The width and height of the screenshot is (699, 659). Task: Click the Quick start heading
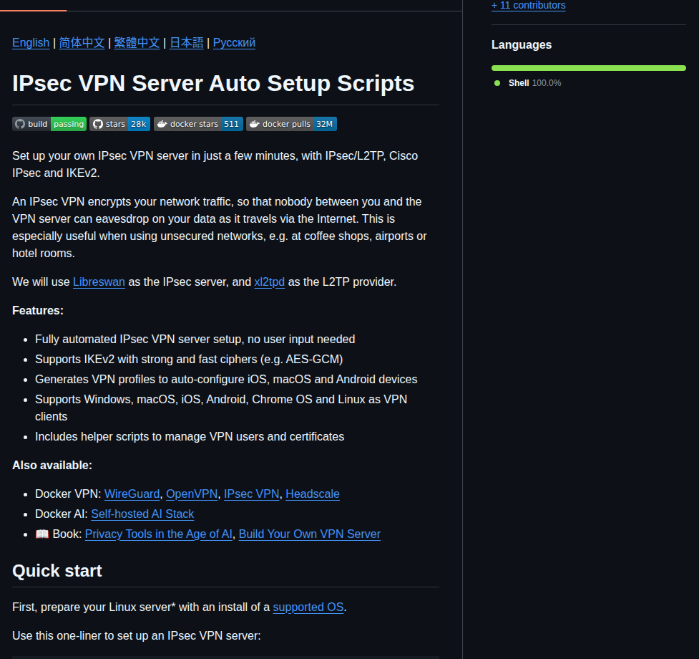point(57,571)
